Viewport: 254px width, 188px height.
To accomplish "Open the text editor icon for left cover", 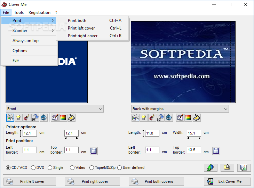I will coord(55,117).
